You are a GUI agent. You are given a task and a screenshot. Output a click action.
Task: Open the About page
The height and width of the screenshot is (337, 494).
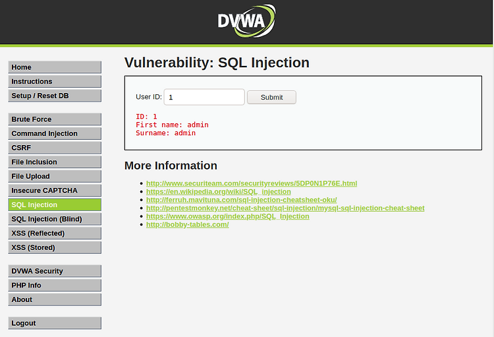pos(55,299)
